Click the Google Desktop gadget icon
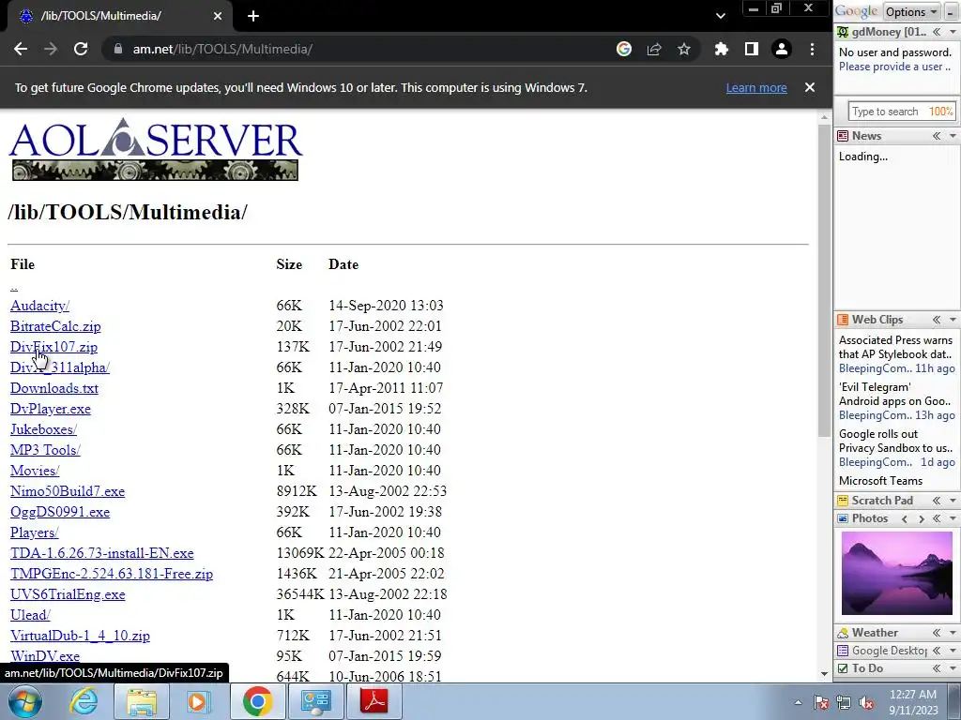 [x=844, y=651]
